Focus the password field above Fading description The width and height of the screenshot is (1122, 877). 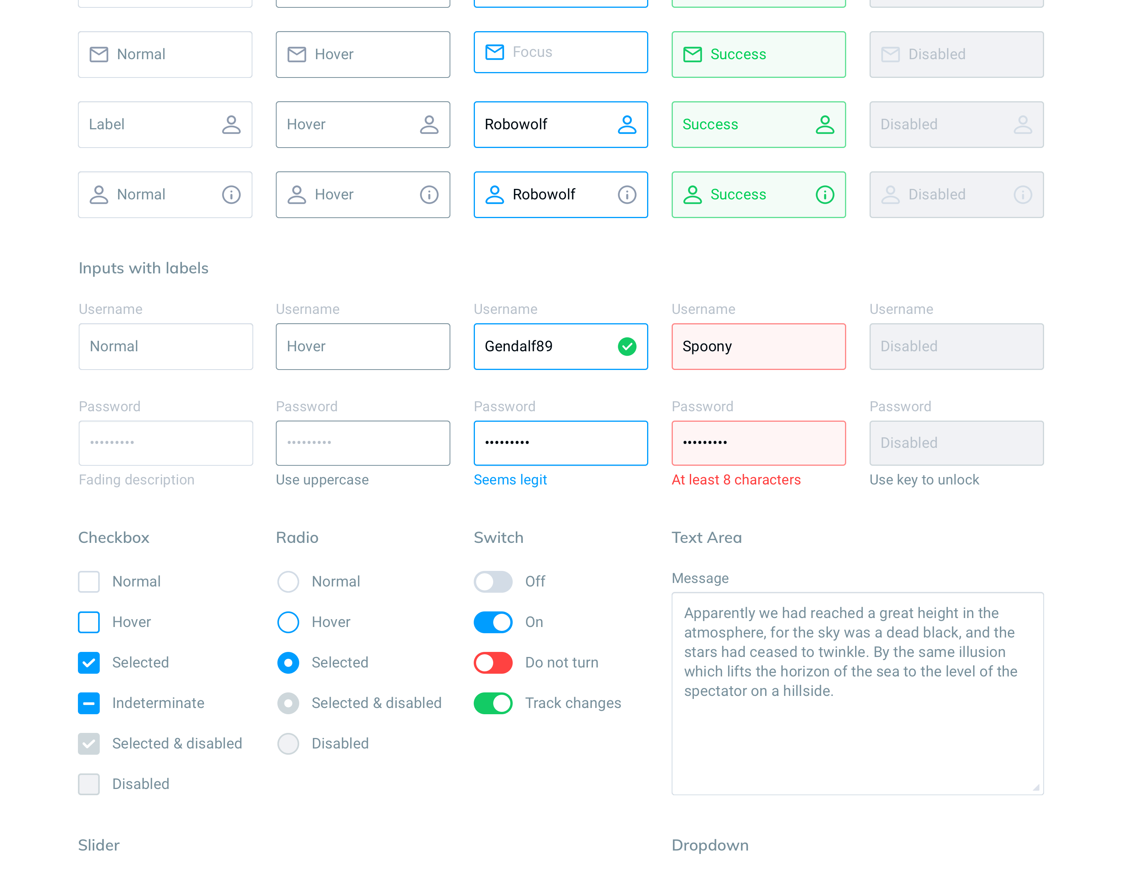point(166,443)
